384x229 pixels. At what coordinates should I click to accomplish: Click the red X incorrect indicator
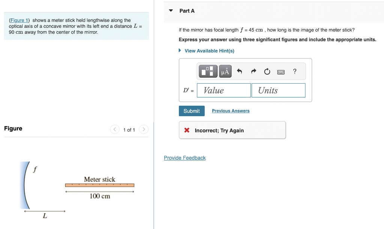click(187, 130)
